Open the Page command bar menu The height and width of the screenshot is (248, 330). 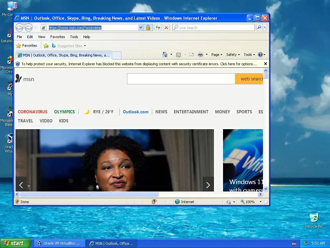217,55
